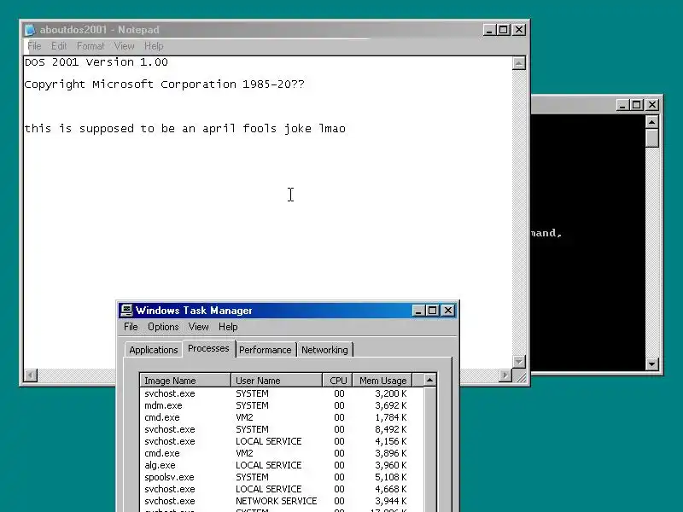Click the Copyright Microsoft Corporation line
683x512 pixels.
point(164,84)
